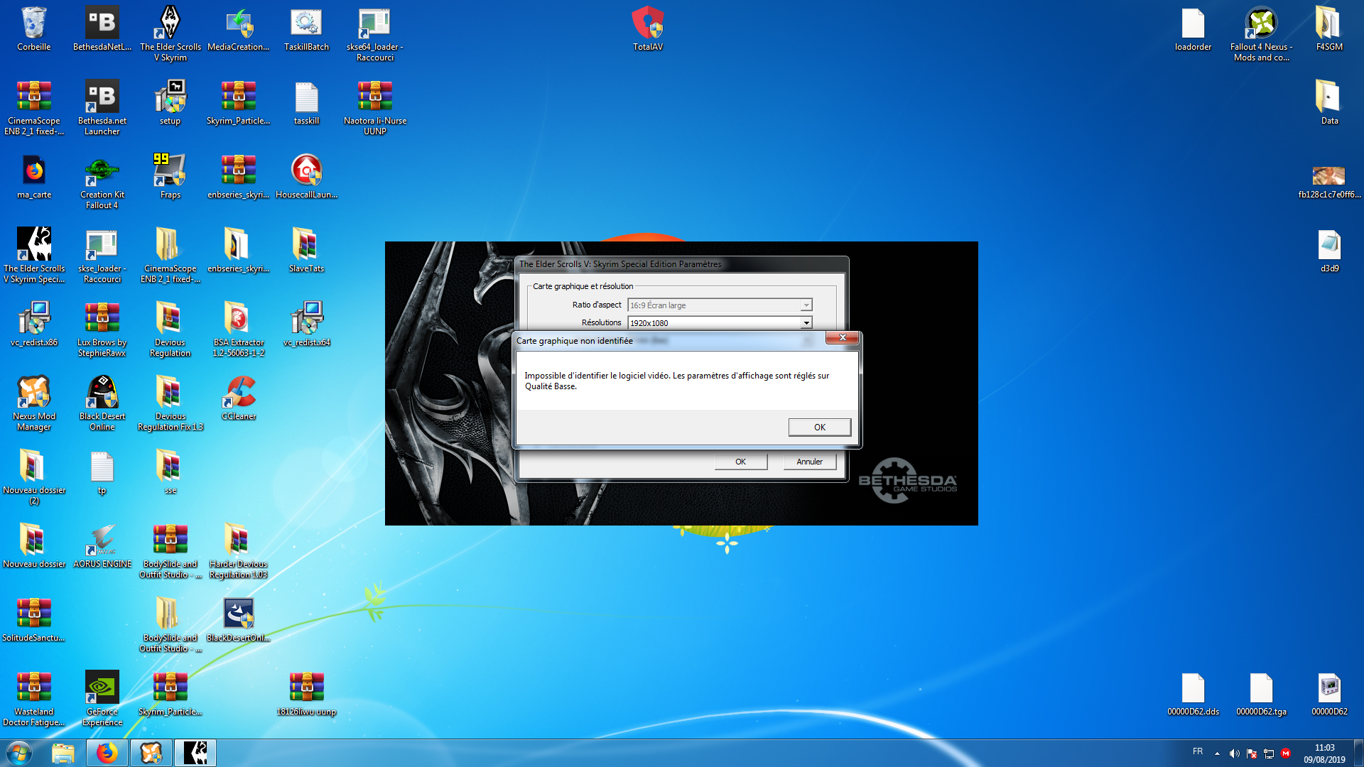This screenshot has width=1364, height=767.
Task: Select the HousecallLaun... desktop icon
Action: point(307,176)
